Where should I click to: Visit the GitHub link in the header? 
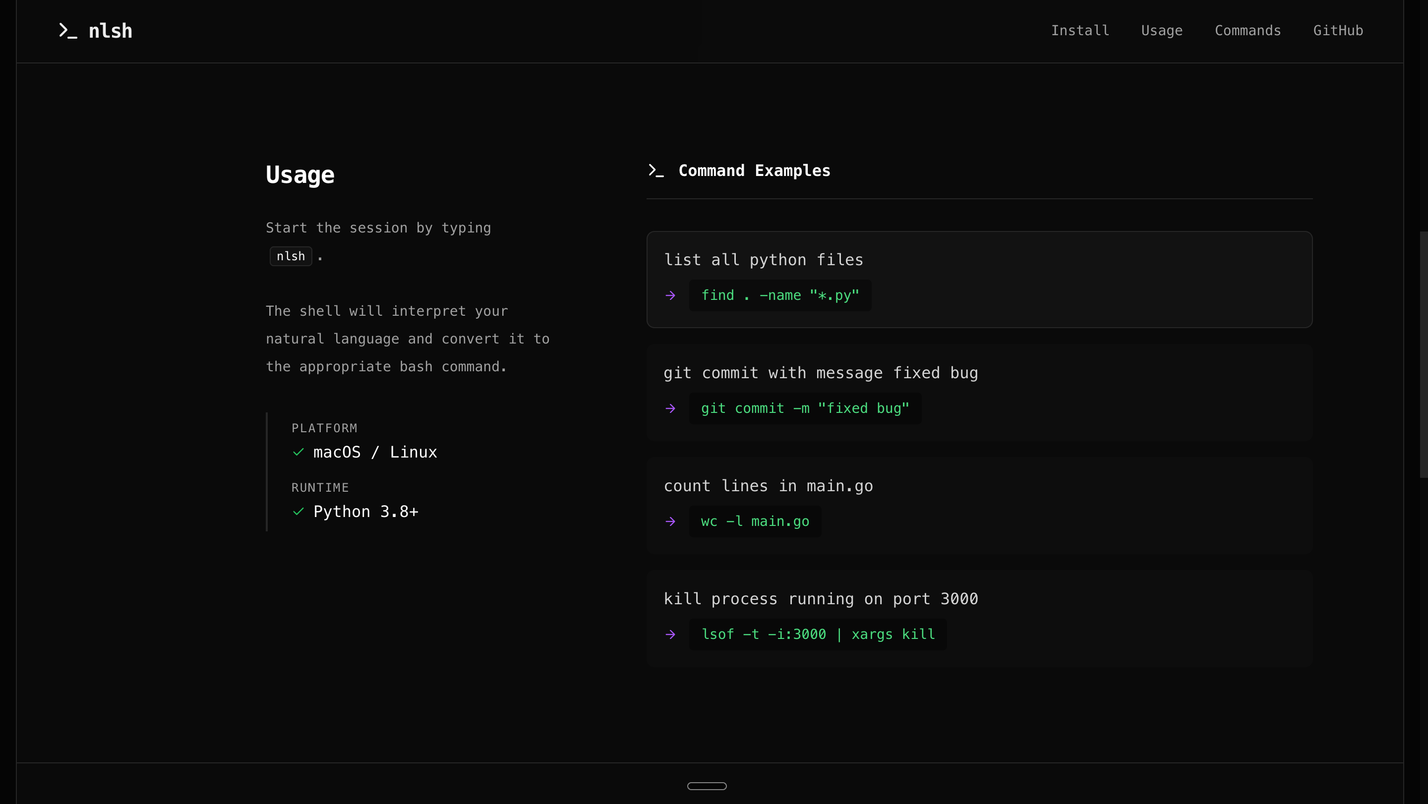1338,30
